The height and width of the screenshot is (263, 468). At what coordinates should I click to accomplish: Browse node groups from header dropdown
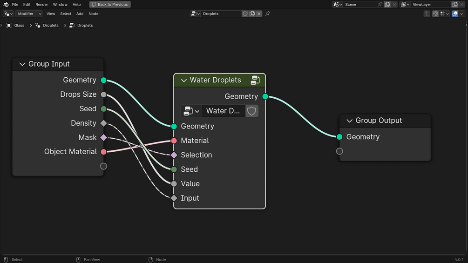tap(195, 13)
